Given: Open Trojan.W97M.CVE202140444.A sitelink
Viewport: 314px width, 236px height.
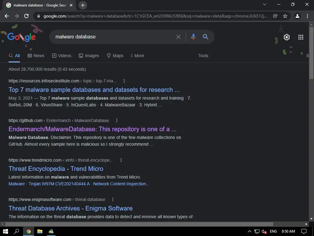Looking at the screenshot, I should click(59, 184).
